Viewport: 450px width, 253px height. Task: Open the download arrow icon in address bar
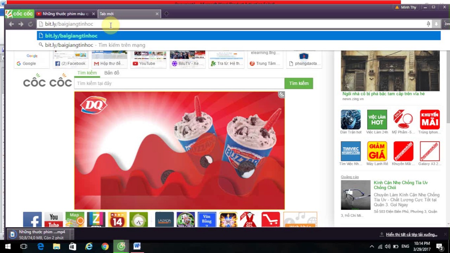[x=436, y=24]
